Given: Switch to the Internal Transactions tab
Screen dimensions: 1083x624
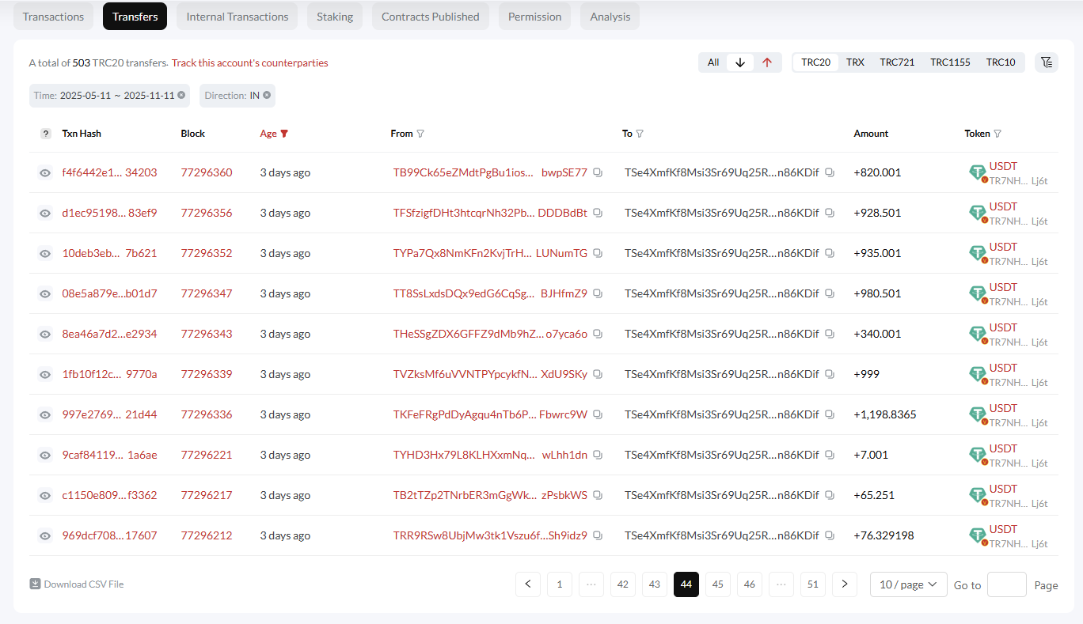Looking at the screenshot, I should pyautogui.click(x=237, y=16).
